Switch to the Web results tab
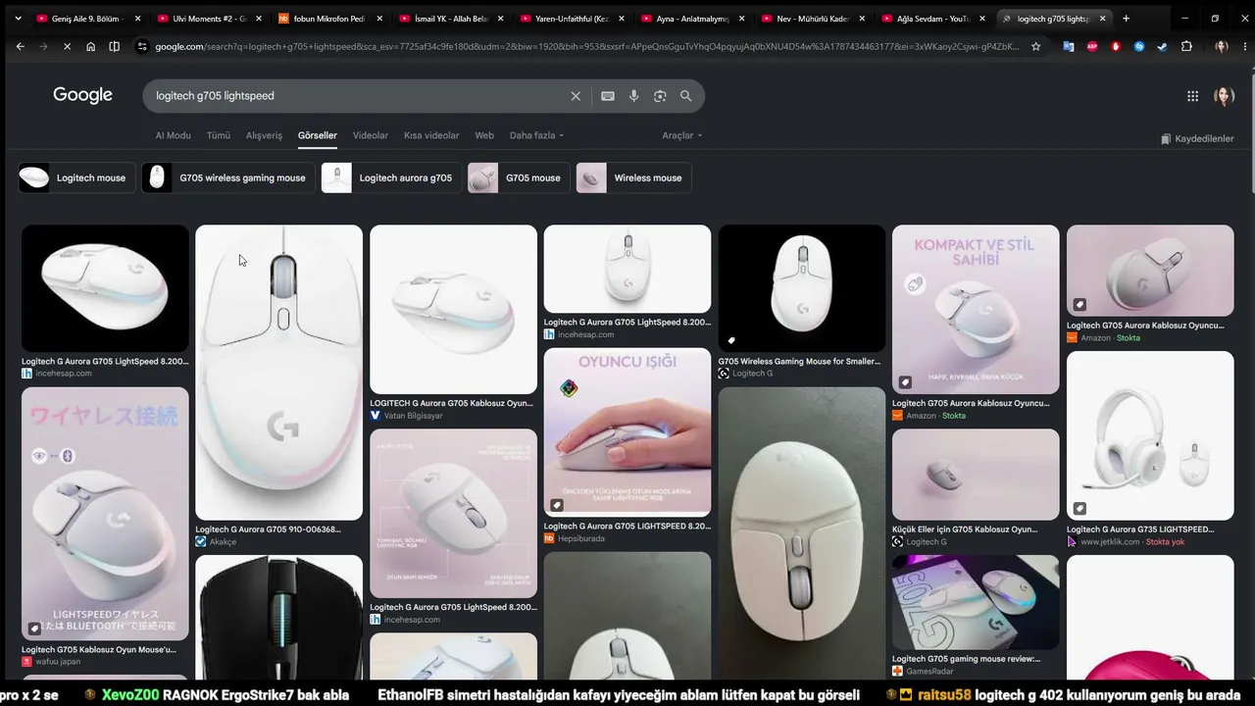1255x706 pixels. [x=484, y=135]
